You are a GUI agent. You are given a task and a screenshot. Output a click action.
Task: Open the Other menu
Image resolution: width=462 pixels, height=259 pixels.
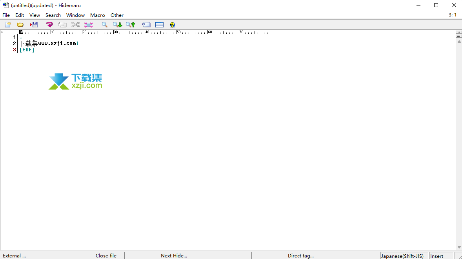(117, 15)
